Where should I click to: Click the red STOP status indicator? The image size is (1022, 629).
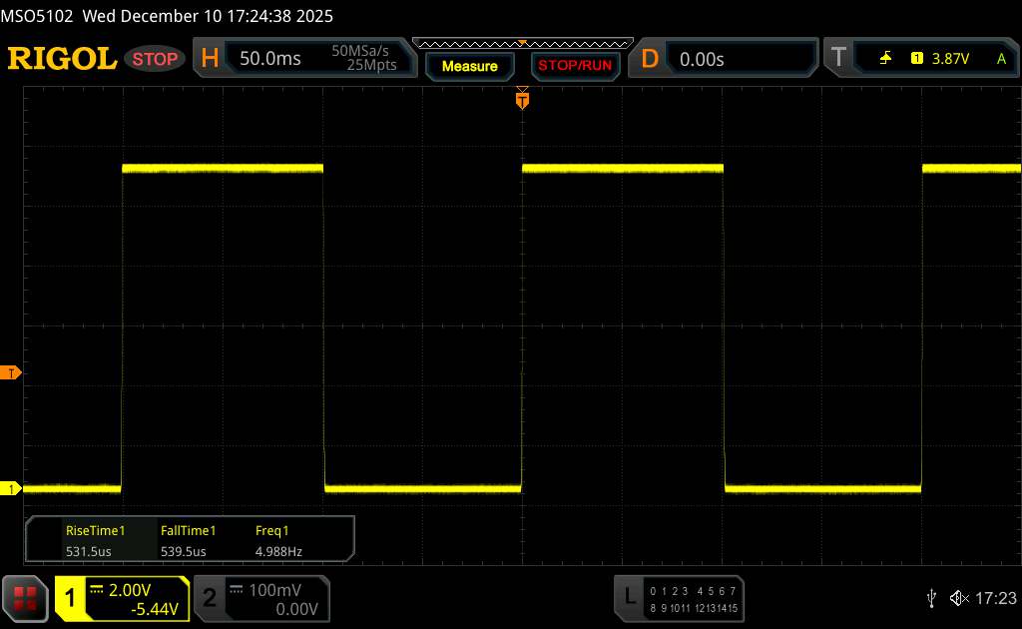(157, 59)
